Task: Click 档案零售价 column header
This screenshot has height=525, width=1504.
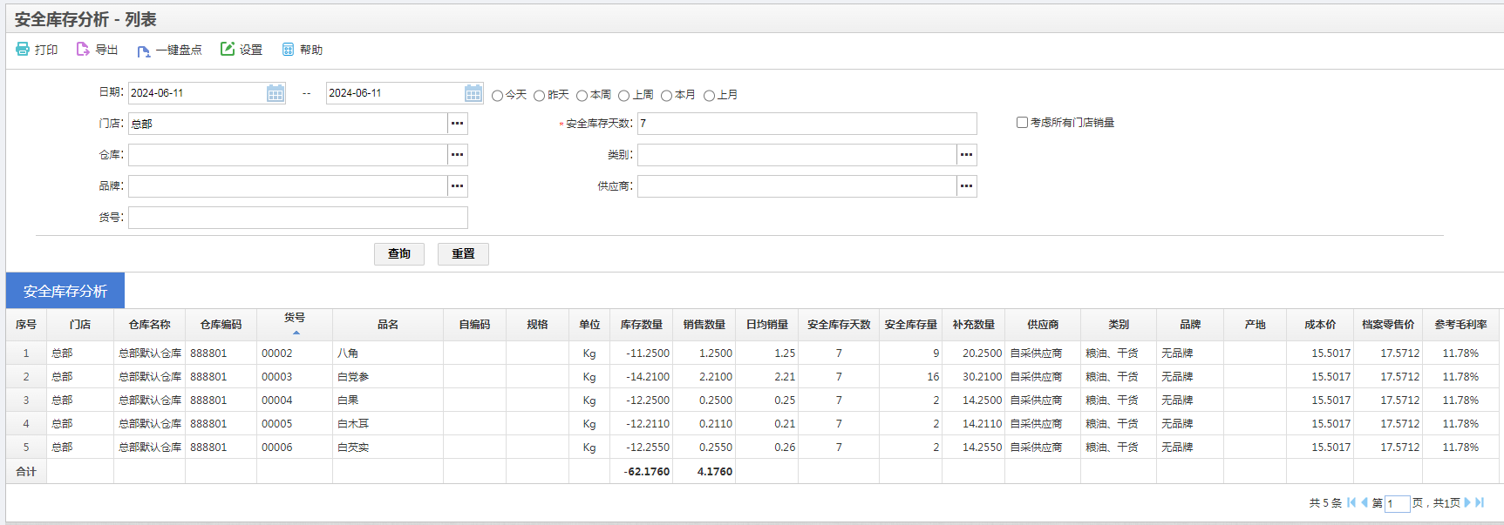Action: pyautogui.click(x=1388, y=325)
